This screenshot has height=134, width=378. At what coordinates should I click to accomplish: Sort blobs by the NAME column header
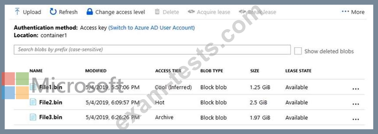point(36,71)
